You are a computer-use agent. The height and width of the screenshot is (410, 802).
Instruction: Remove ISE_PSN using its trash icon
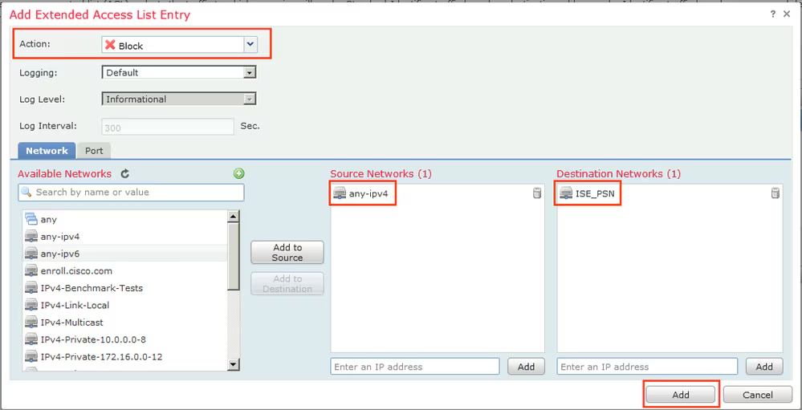(x=775, y=193)
